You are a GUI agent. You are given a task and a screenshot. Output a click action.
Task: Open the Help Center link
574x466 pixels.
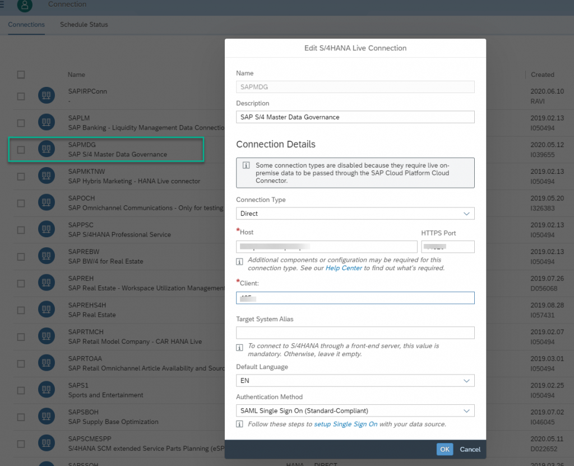coord(344,268)
